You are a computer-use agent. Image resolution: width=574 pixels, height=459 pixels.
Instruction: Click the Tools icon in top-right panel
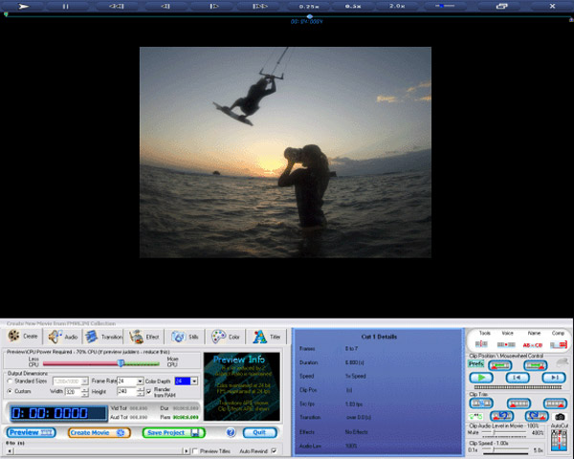click(x=484, y=345)
